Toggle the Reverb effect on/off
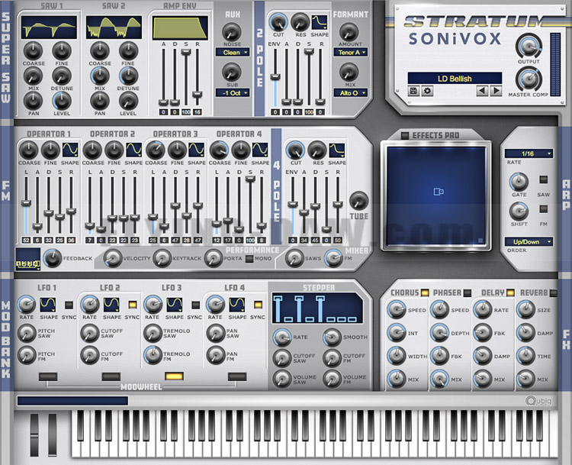Image resolution: width=572 pixels, height=465 pixels. tap(554, 292)
